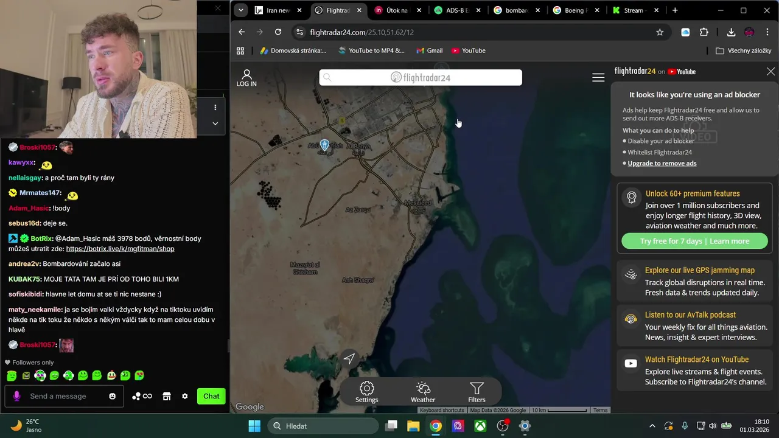The height and width of the screenshot is (438, 779).
Task: Open the emoji picker in chat input
Action: point(112,396)
